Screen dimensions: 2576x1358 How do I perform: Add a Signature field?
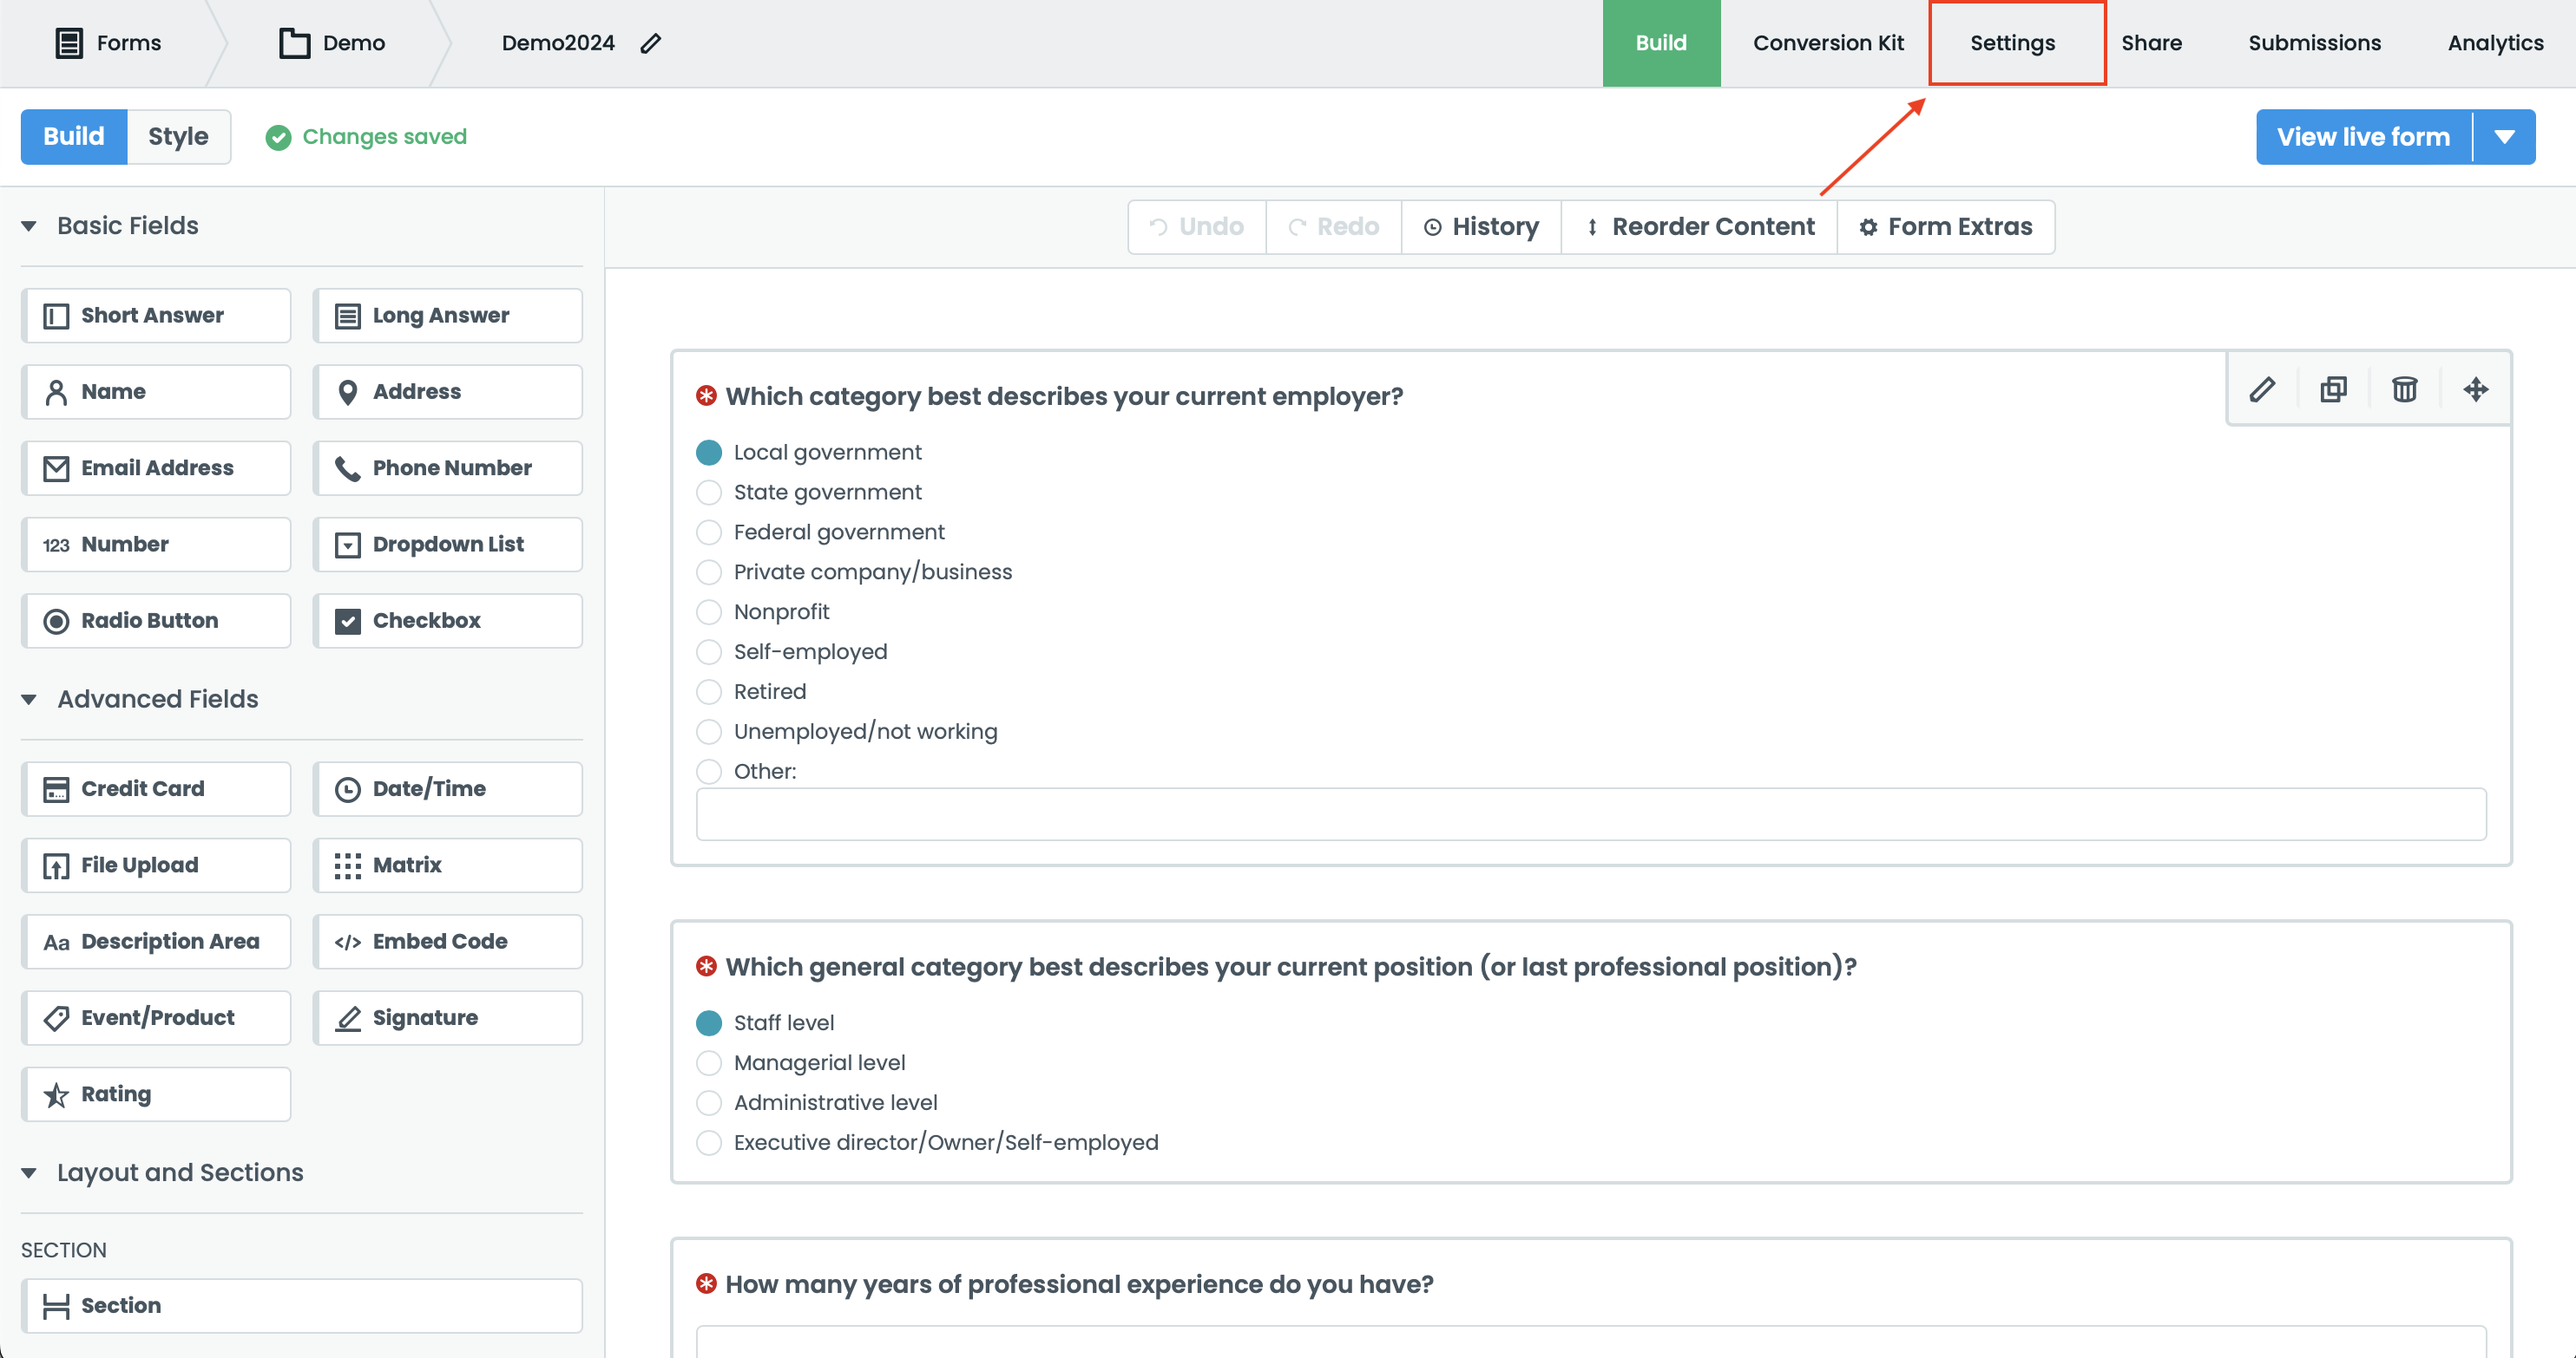click(447, 1017)
